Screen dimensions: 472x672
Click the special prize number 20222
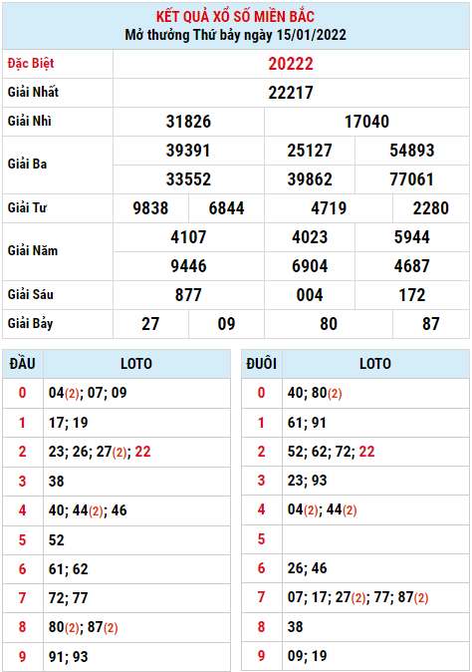point(291,64)
